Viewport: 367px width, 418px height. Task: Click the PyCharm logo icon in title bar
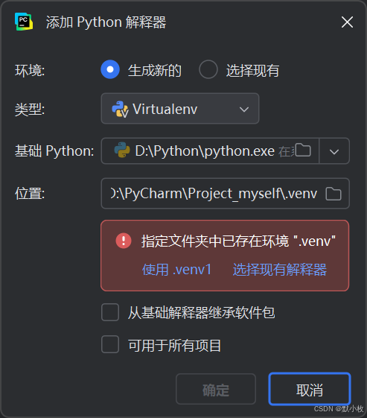tap(24, 22)
